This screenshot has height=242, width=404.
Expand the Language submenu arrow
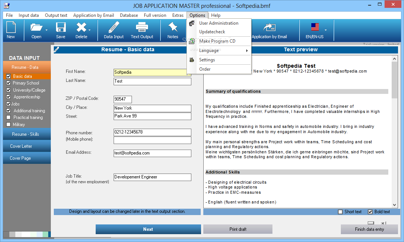tap(247, 50)
